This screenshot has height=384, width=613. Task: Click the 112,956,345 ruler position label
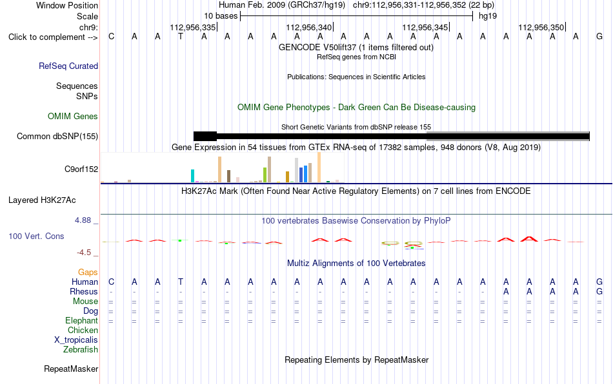(425, 27)
